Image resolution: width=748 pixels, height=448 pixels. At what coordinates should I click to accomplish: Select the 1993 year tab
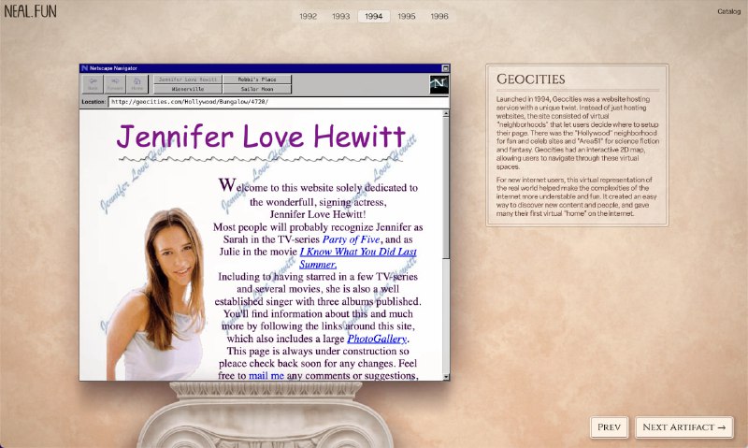pyautogui.click(x=340, y=16)
